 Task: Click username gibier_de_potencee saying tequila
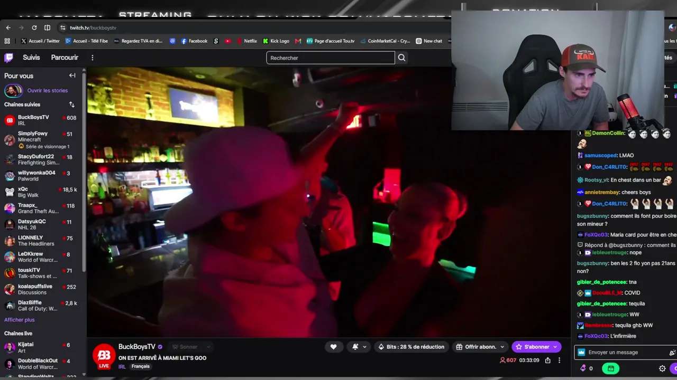(x=601, y=303)
